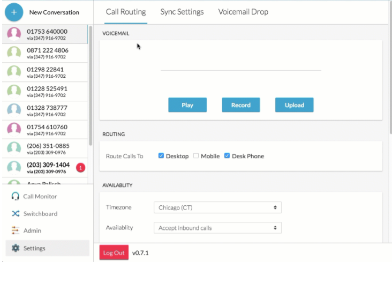Uncheck the Desktop routing checkbox
392x283 pixels.
click(161, 156)
